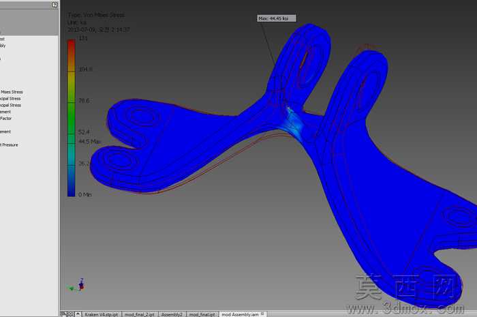Select the Von Mises Stress result
This screenshot has height=317, width=477.
12,92
